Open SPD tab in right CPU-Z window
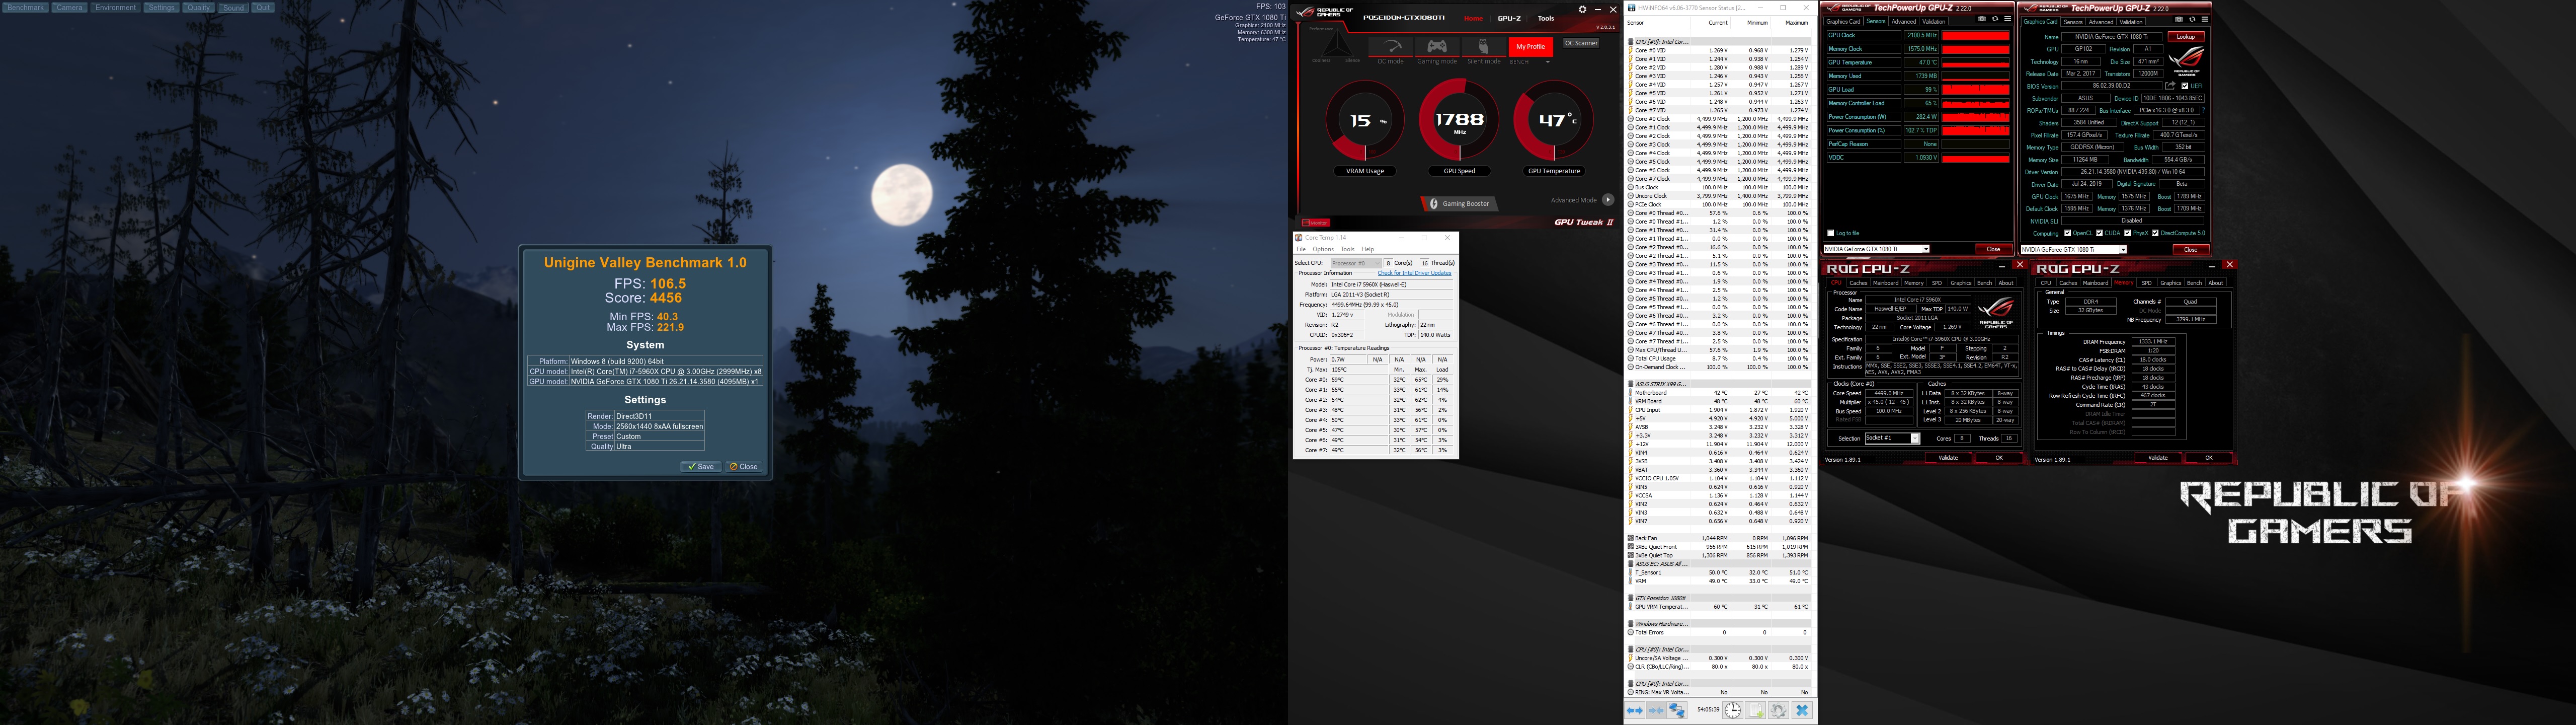Screen dimensions: 2576x725 pyautogui.click(x=2147, y=282)
